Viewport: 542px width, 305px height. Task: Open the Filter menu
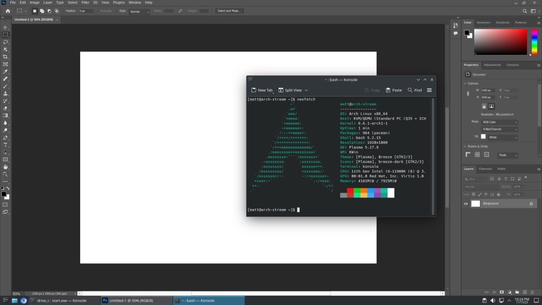click(x=85, y=3)
